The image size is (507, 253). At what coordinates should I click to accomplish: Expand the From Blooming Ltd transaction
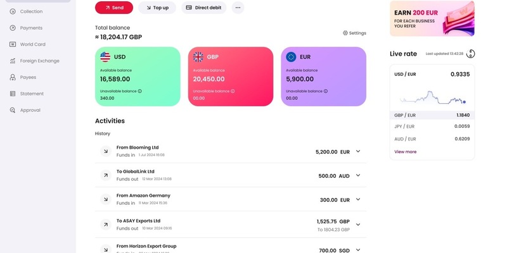pos(358,151)
